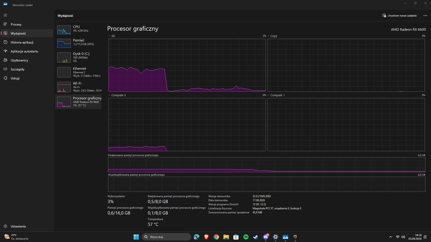
Task: Click the Usługi icon in sidebar
Action: 5,78
